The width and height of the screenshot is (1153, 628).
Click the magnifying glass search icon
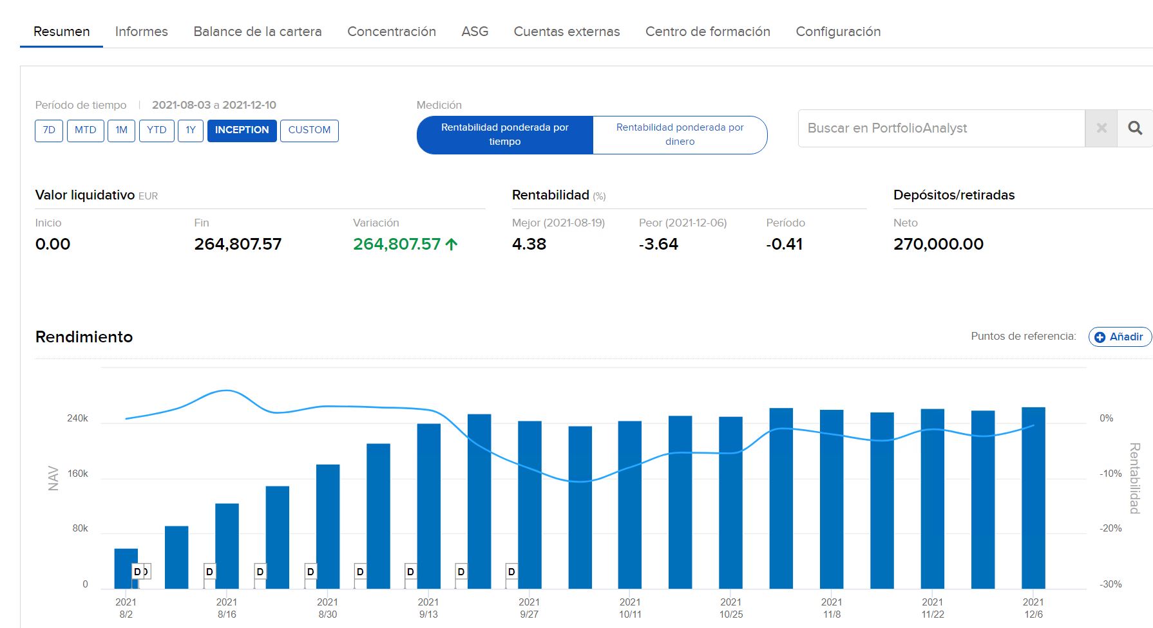[1135, 128]
